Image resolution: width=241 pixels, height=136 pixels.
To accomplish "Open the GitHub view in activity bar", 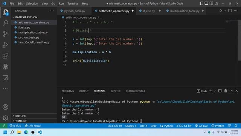I will (x=5, y=67).
